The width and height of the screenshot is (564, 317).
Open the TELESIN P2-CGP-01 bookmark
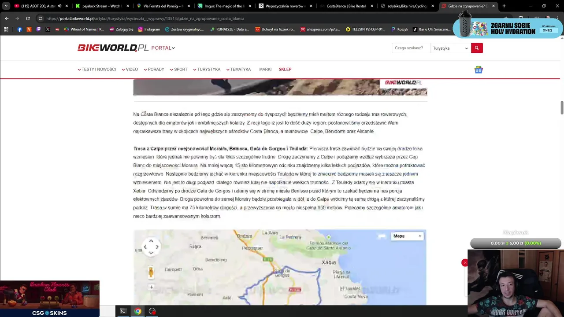click(365, 29)
